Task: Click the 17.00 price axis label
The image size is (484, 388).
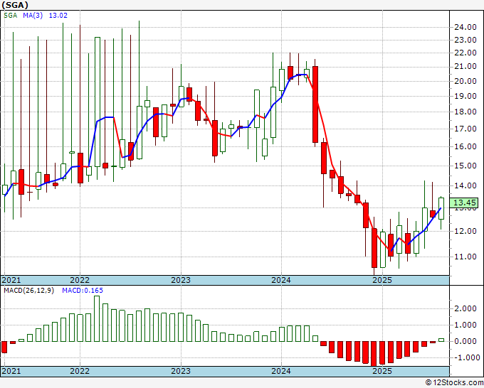Action: click(x=465, y=129)
